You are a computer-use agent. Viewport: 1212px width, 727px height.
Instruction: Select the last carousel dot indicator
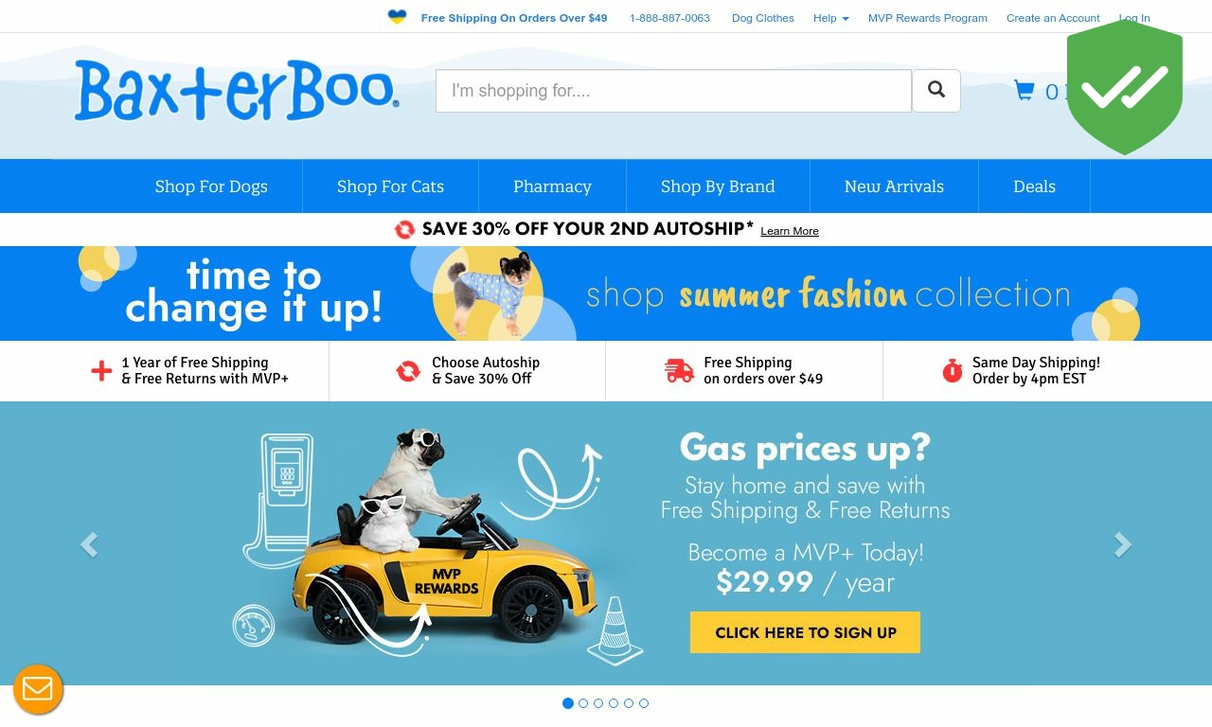(644, 703)
